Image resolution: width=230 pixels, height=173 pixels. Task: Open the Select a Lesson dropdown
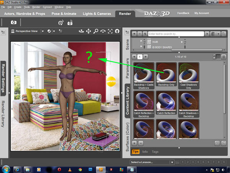tap(152, 162)
